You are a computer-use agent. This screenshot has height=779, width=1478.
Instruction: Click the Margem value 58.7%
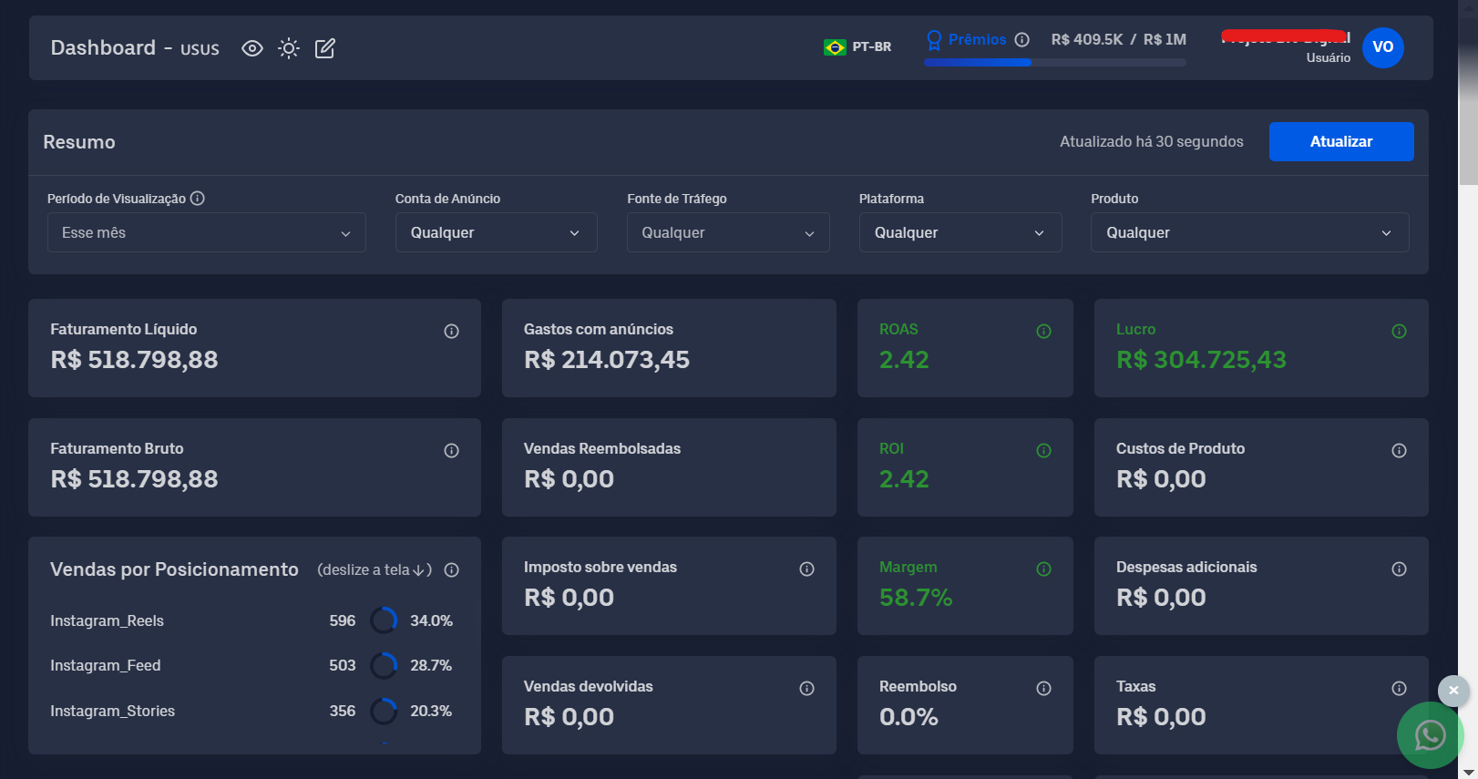click(x=916, y=598)
